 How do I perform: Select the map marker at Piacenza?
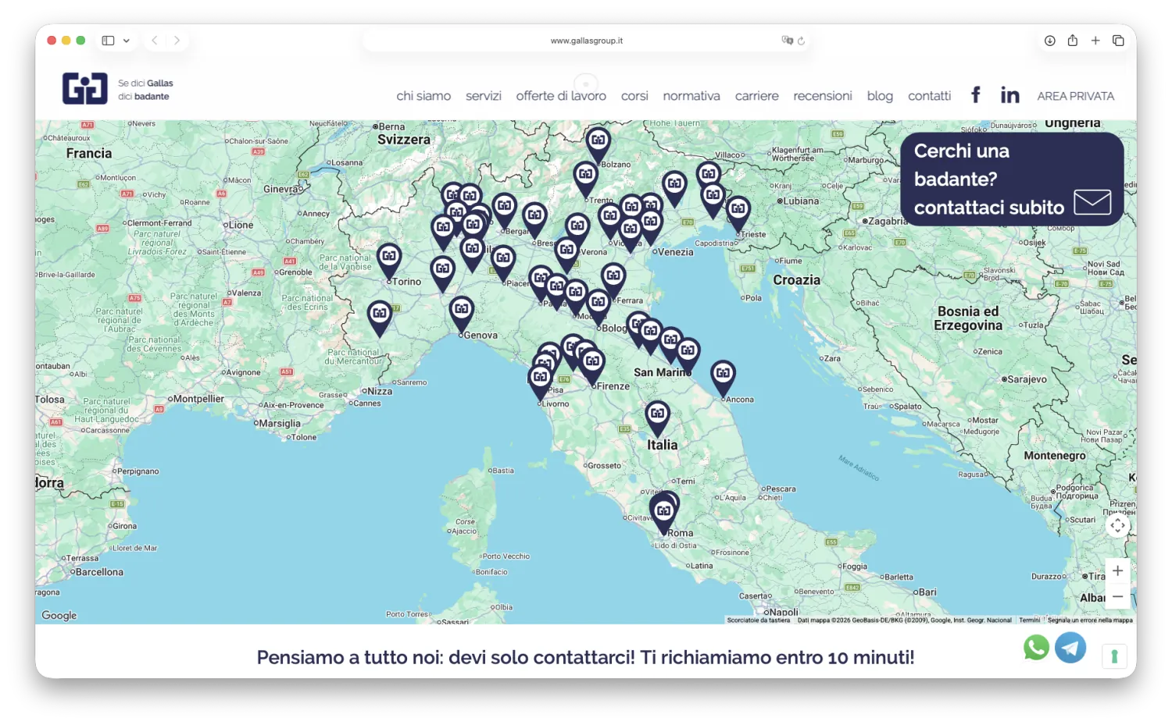(x=503, y=262)
